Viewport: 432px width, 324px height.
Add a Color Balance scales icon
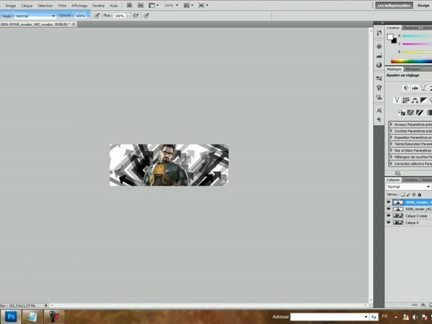click(415, 100)
